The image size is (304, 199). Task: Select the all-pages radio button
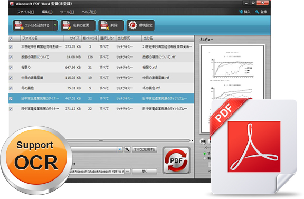click(x=204, y=154)
